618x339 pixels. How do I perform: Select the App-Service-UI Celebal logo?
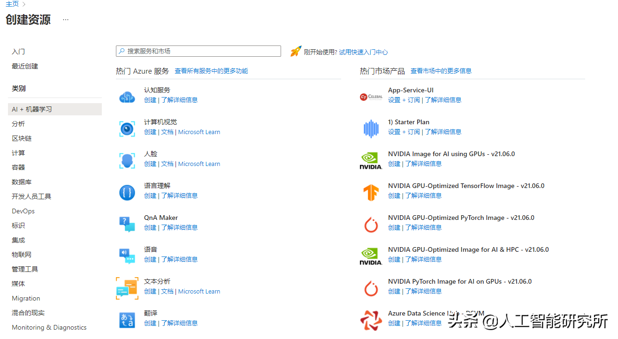point(371,97)
